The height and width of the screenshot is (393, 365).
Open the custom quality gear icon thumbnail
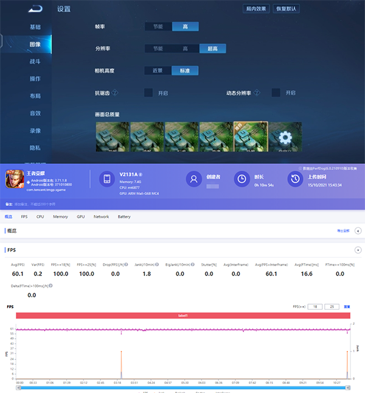[286, 136]
